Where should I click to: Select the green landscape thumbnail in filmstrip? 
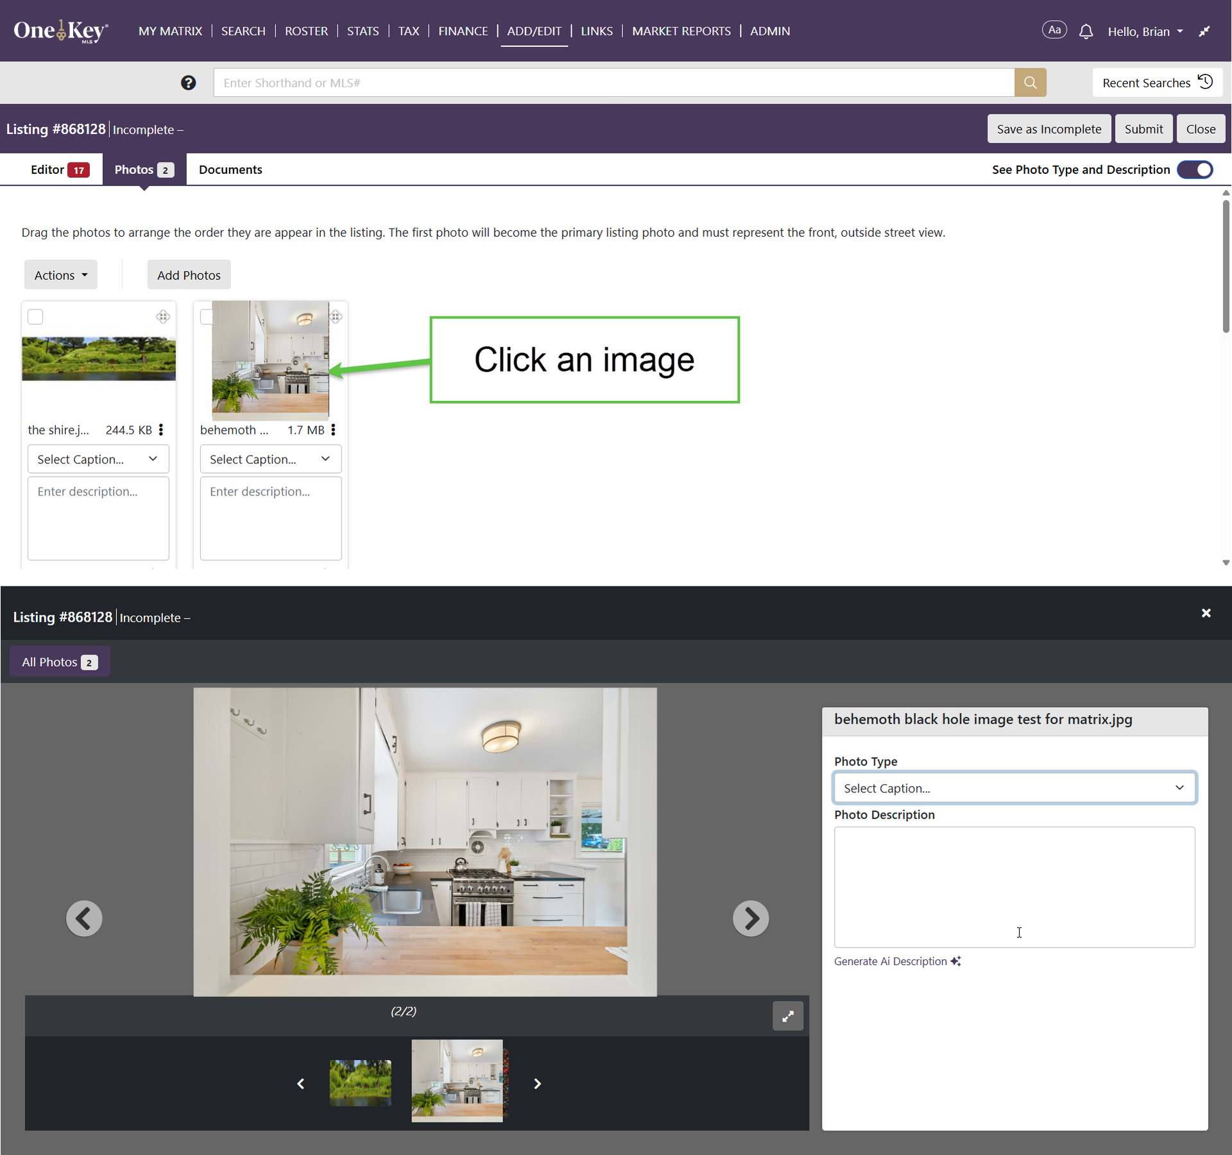click(360, 1082)
